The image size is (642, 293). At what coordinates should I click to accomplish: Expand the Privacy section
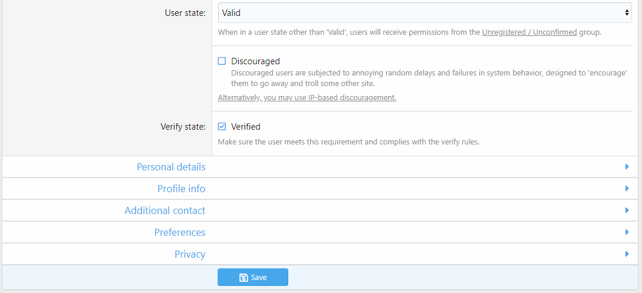(190, 254)
